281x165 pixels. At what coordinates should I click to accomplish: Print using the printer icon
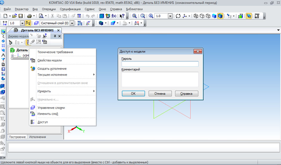pos(29,16)
